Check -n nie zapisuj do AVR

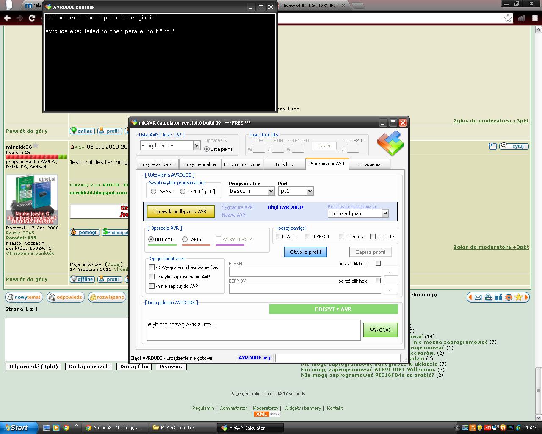[152, 286]
